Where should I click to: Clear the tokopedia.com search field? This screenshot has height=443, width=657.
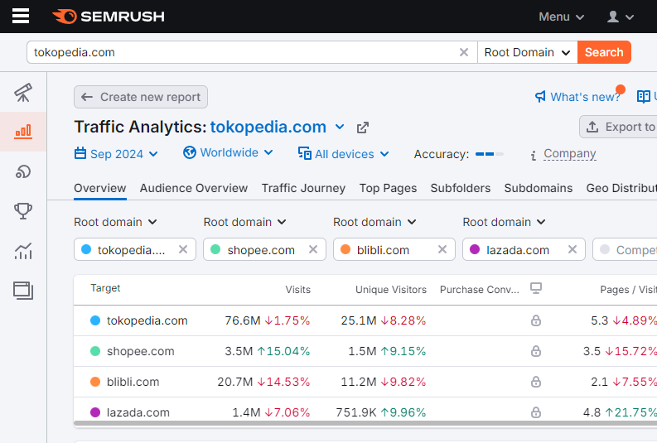(x=464, y=52)
